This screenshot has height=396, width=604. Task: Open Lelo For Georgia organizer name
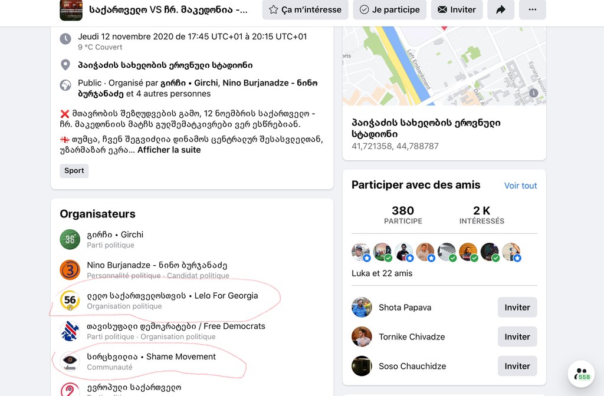(x=172, y=296)
